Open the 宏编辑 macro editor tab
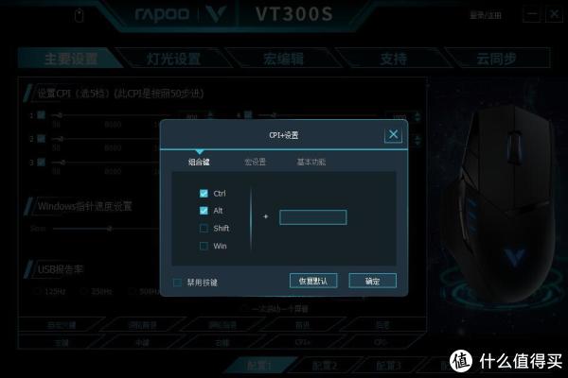Viewport: 568px width, 378px height. pos(283,59)
